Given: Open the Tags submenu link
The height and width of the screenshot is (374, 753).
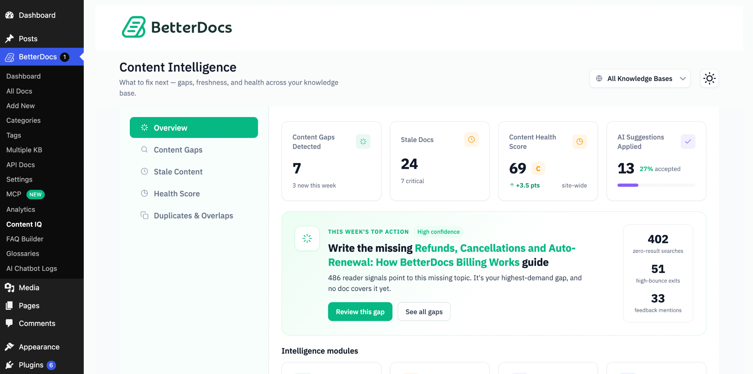Looking at the screenshot, I should pos(14,135).
